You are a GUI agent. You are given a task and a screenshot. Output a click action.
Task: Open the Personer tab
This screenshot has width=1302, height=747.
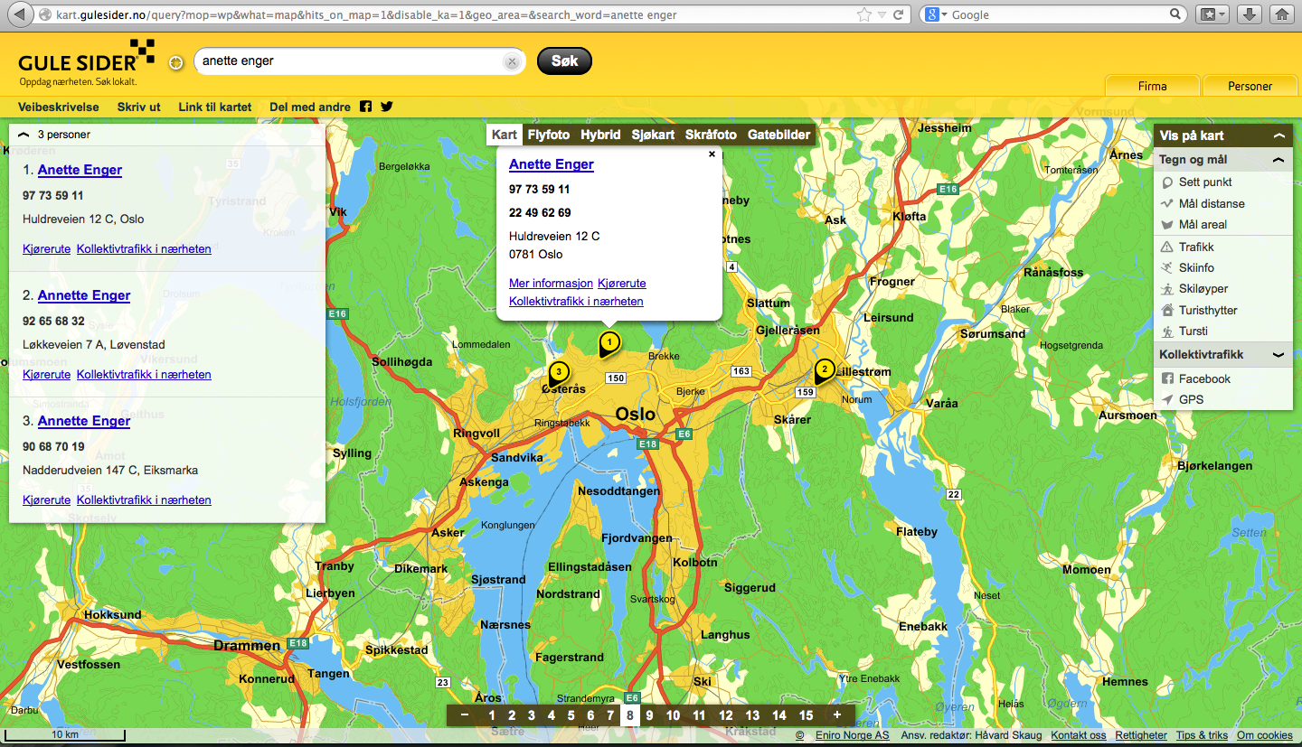tap(1250, 86)
